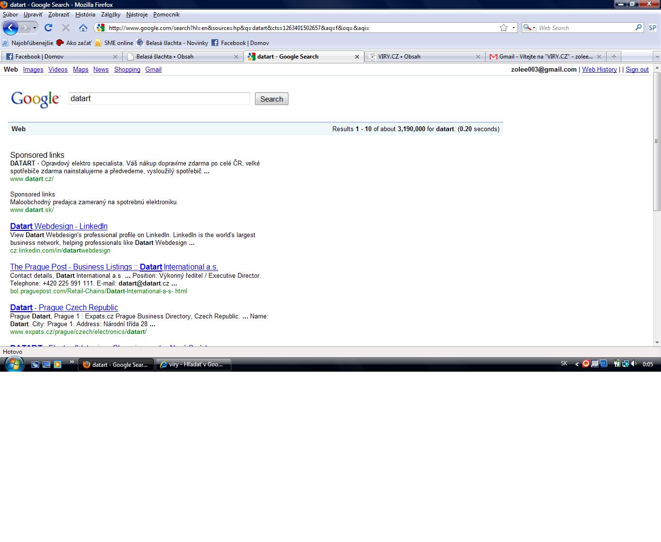The image size is (661, 542).
Task: Open the Gmail Vítejte na VIRY.CZ tab
Action: (x=544, y=57)
